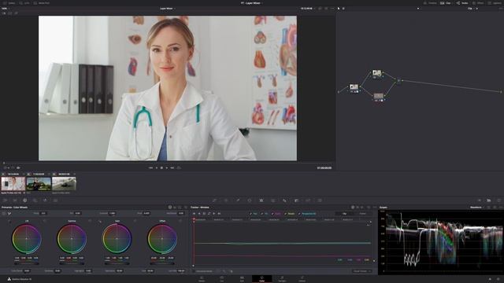The height and width of the screenshot is (283, 504).
Task: Open the LUTs panel button
Action: [24, 3]
